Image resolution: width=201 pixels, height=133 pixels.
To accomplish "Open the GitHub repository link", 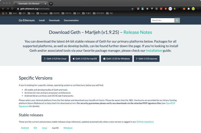I will click(x=145, y=122).
